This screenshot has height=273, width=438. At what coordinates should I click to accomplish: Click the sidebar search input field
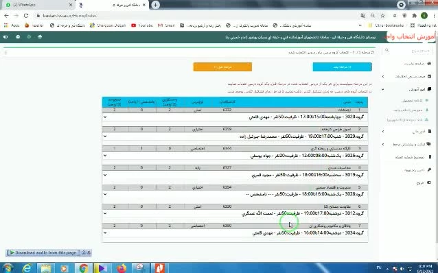click(x=408, y=51)
